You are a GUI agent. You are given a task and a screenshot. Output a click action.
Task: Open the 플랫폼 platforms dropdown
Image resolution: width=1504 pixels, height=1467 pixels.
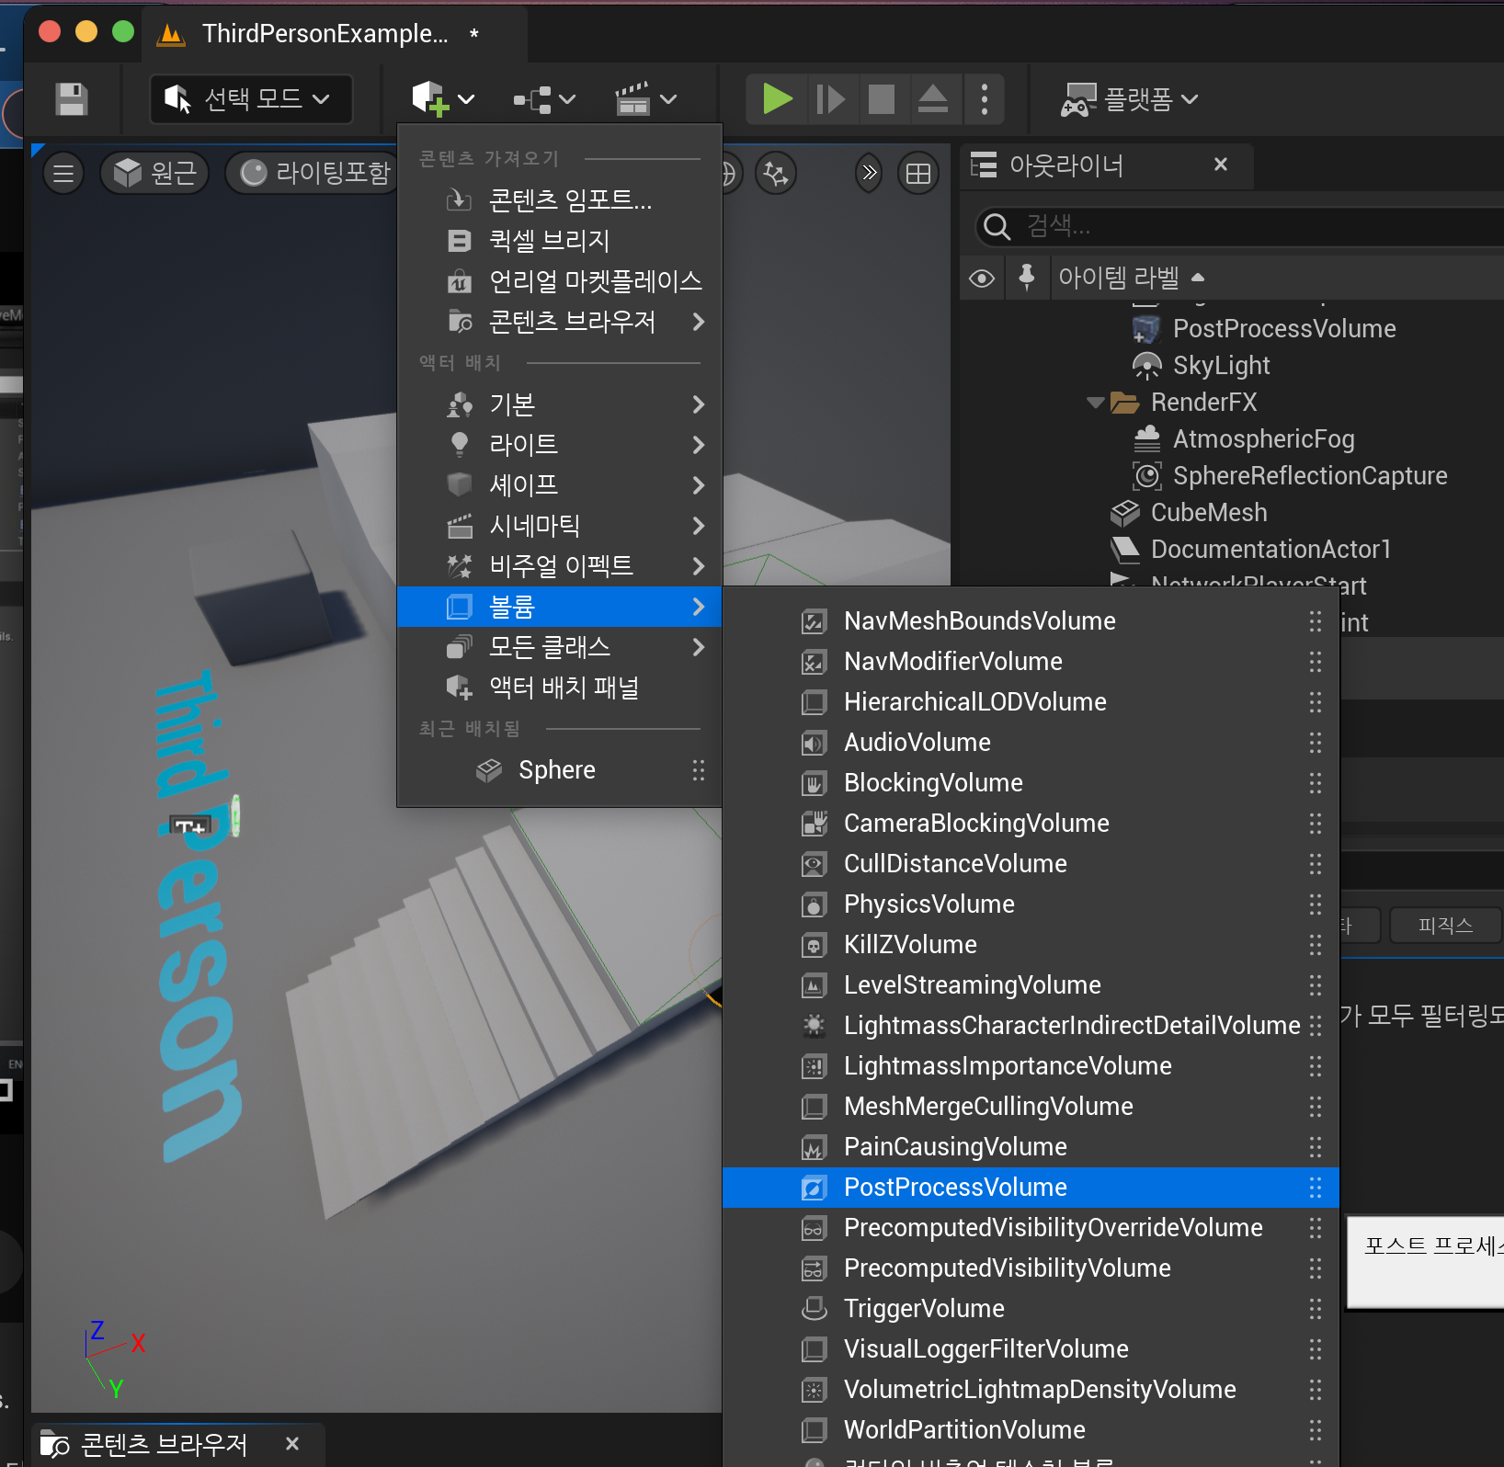click(1129, 98)
